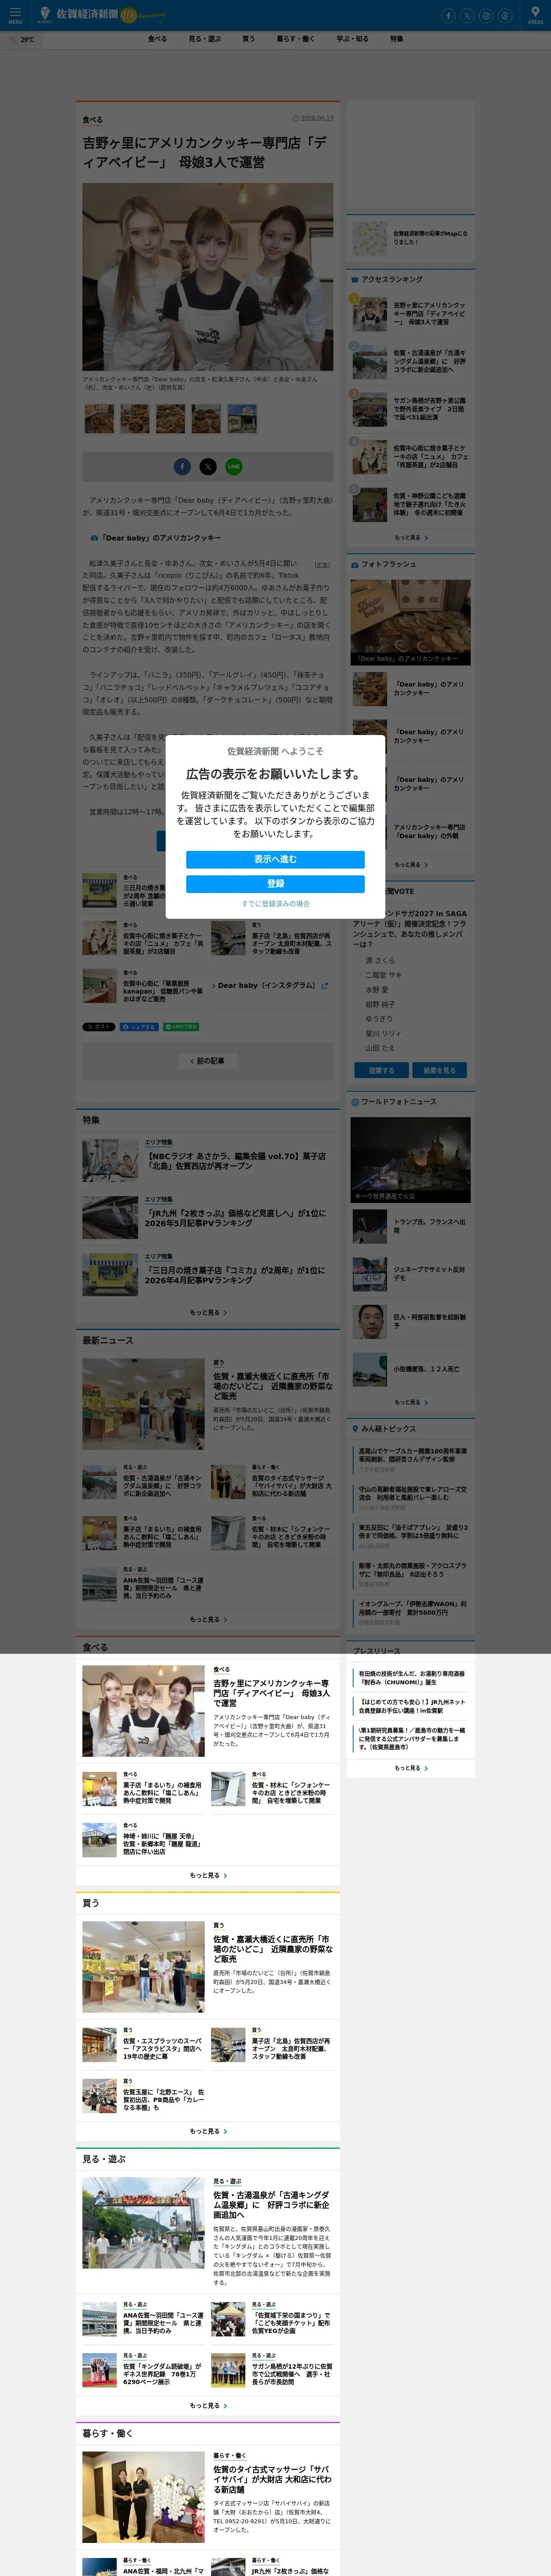Click the small LINEで送る button

pos(181,1027)
